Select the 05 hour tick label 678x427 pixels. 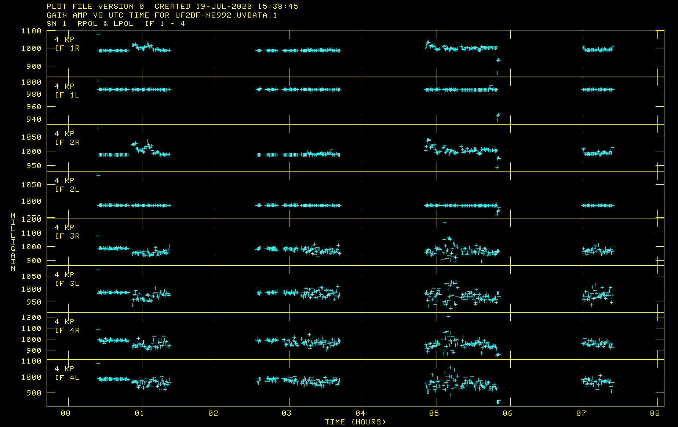(434, 413)
